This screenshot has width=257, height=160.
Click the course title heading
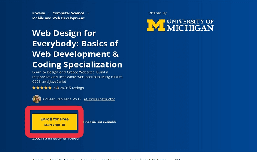point(78,49)
